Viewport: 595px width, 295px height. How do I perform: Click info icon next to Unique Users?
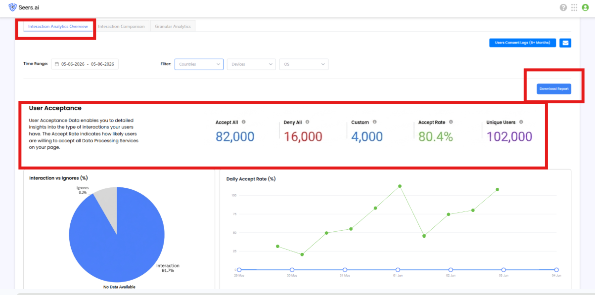(522, 122)
